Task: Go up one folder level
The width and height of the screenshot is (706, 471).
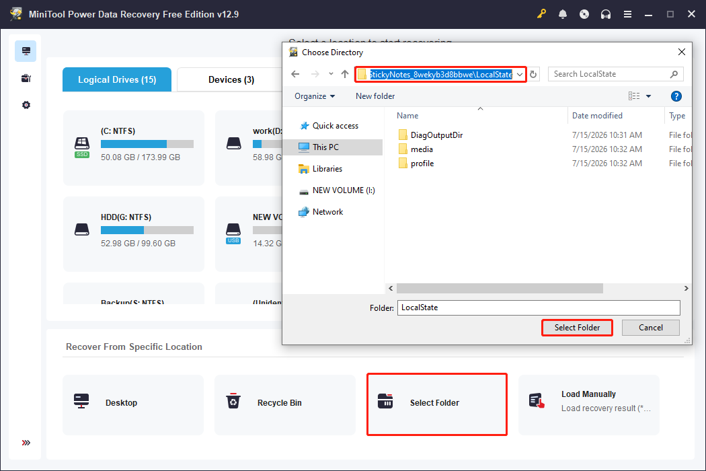Action: pyautogui.click(x=345, y=74)
